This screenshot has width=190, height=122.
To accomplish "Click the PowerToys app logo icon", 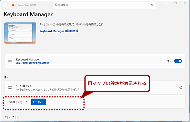I will tap(13, 5).
